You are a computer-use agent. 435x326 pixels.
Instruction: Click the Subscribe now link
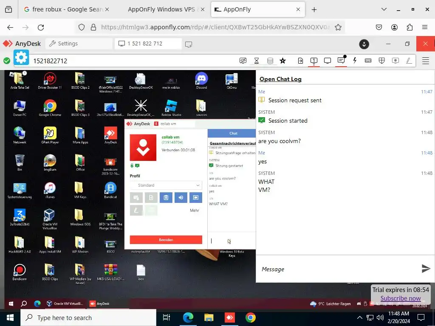(x=401, y=298)
